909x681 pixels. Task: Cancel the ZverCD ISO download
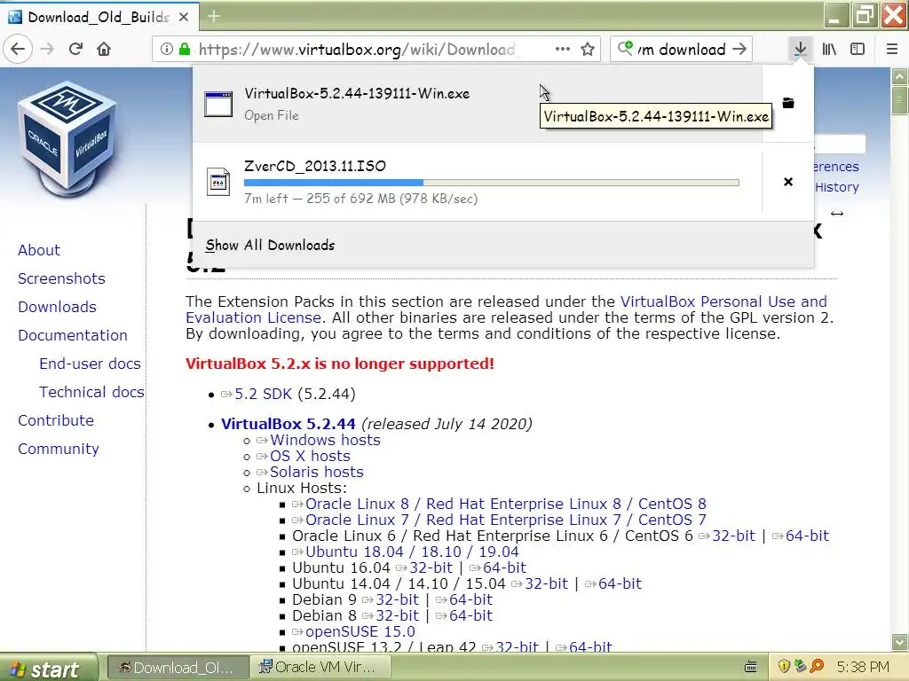[x=788, y=182]
